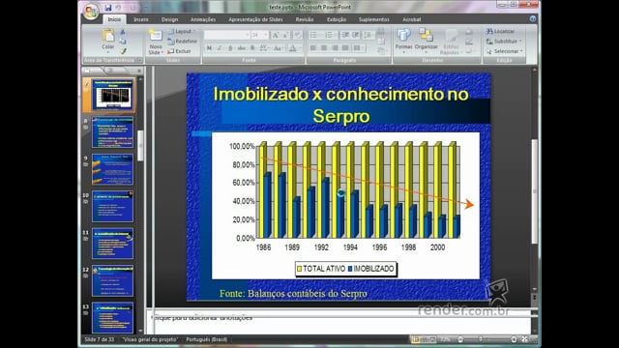Open the Estilos Rápidos dropdown

tap(451, 41)
